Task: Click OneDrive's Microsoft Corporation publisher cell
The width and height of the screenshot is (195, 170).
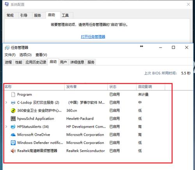Action: 85,135
